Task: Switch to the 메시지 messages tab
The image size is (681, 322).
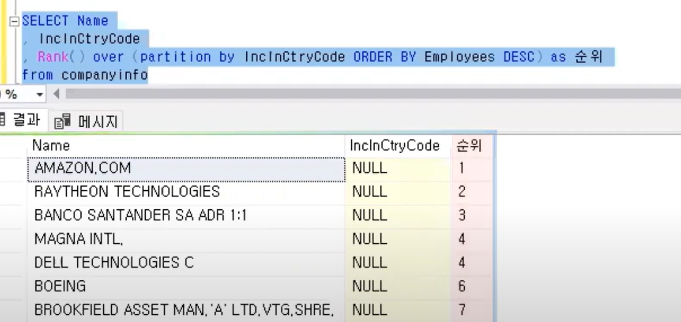Action: tap(86, 121)
